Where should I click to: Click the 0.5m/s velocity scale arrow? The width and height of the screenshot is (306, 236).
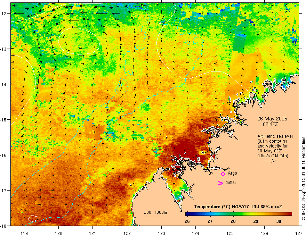tap(269, 161)
